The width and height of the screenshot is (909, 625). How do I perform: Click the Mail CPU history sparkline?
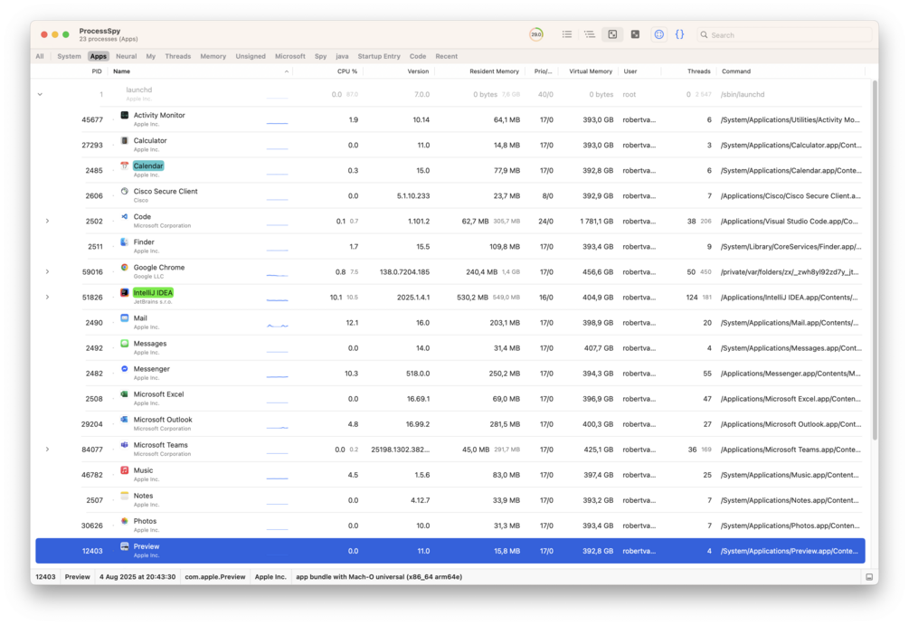point(277,326)
